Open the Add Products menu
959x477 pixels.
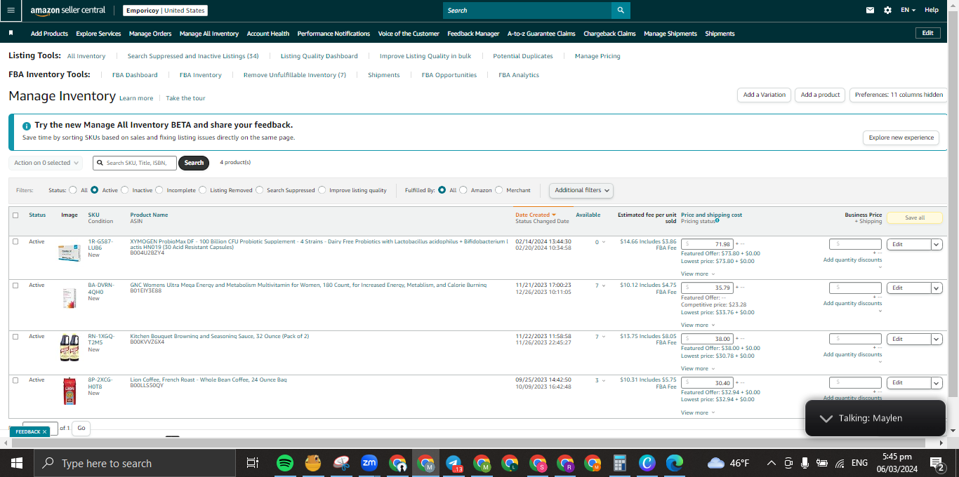[x=49, y=34]
